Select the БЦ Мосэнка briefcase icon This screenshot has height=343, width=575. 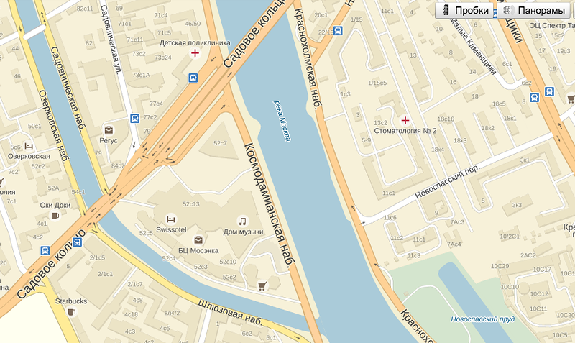[x=198, y=240]
